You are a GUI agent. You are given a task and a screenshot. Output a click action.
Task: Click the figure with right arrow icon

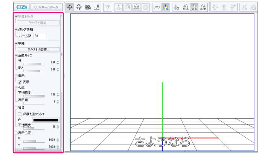tap(203, 7)
